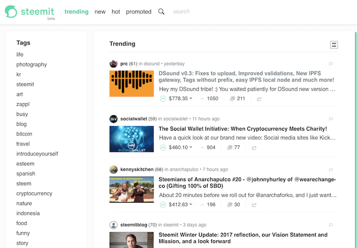The width and height of the screenshot is (357, 248).
Task: Resteem the DSound v0.3 post
Action: click(x=259, y=99)
